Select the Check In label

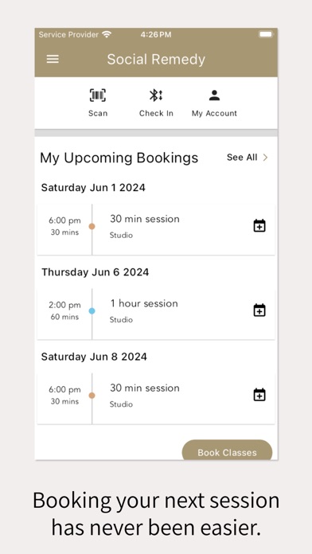(156, 113)
